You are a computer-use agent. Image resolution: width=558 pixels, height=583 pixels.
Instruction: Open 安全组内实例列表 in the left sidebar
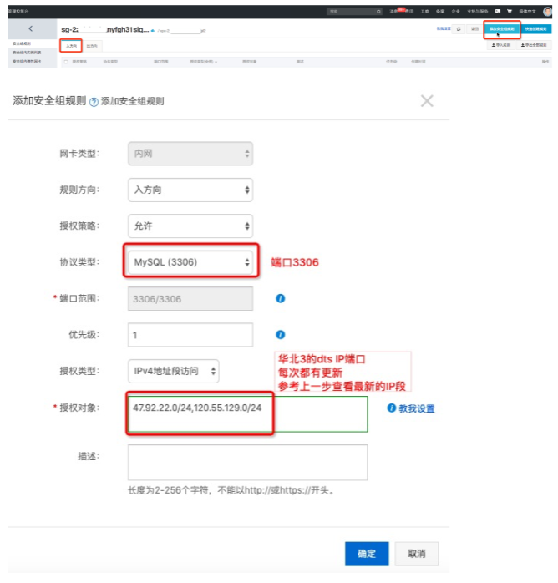(27, 53)
